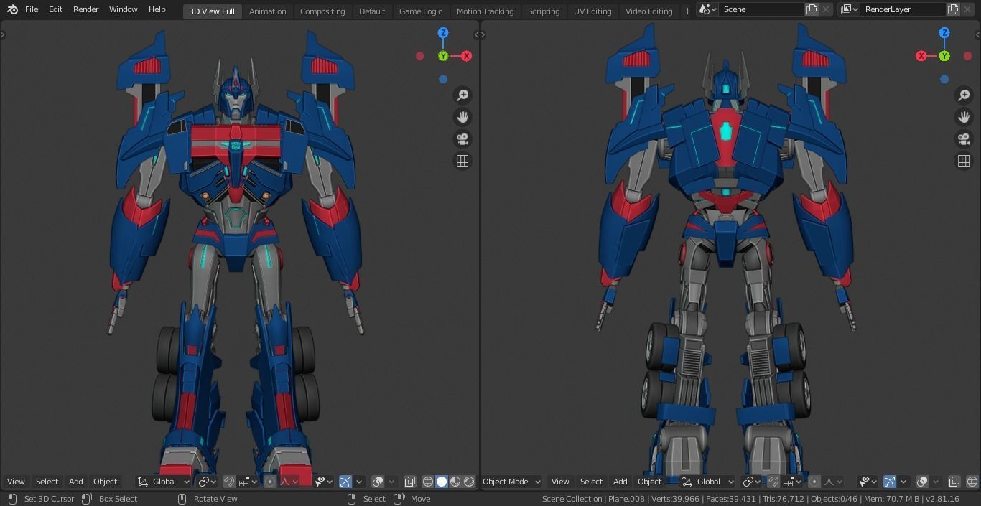Click the right viewport zoom magnifier icon
The width and height of the screenshot is (981, 506).
964,95
